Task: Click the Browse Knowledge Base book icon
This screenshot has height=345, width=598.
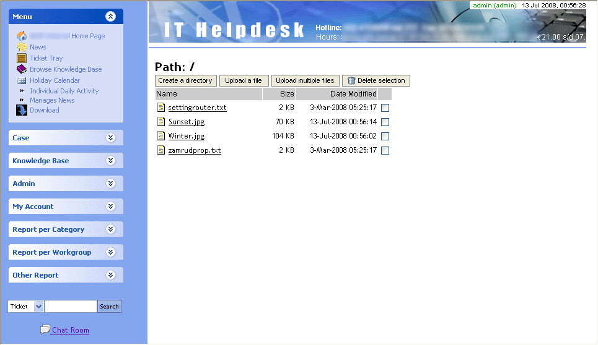Action: [22, 69]
